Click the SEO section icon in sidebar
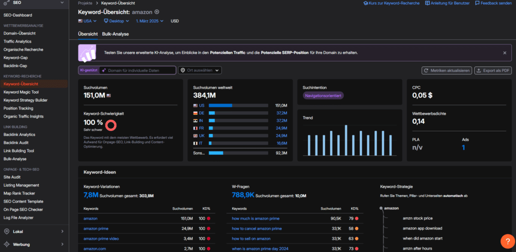This screenshot has height=252, width=516. click(x=6, y=3)
